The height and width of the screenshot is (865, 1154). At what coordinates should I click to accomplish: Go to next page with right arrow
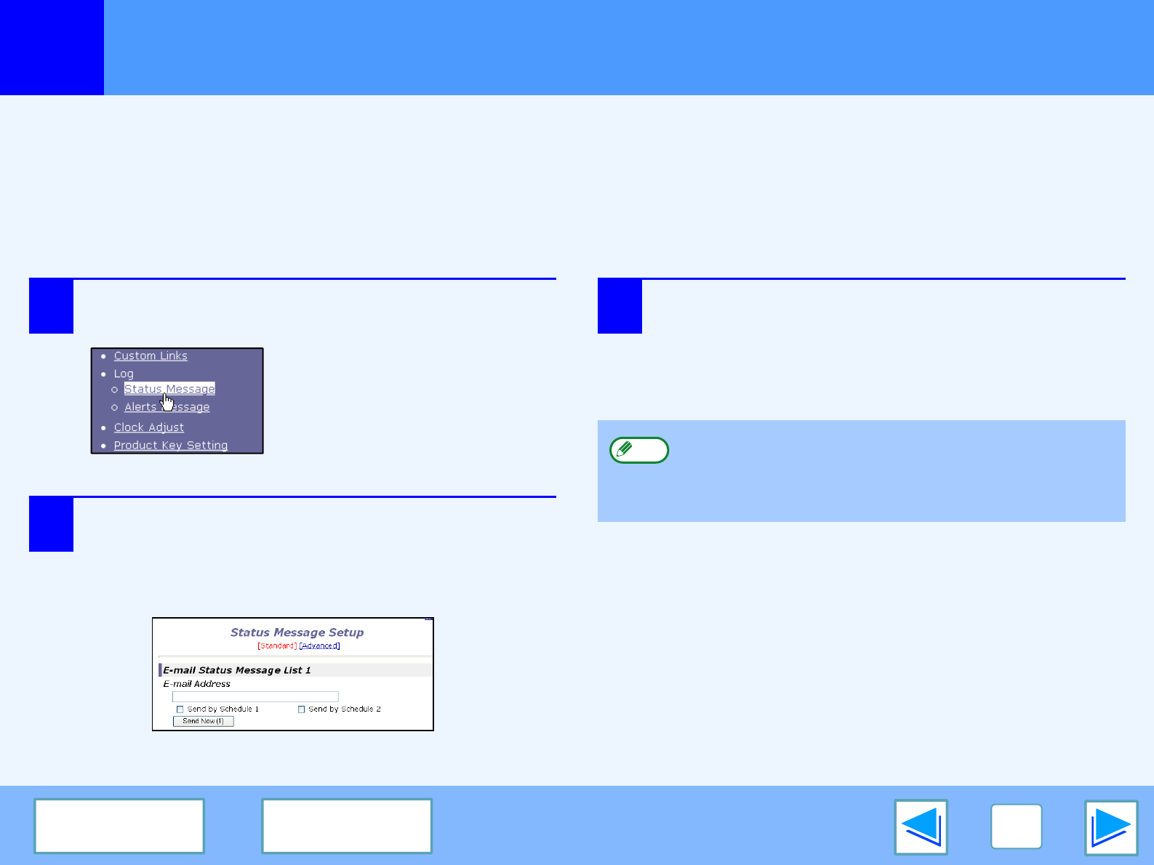pos(1110,827)
